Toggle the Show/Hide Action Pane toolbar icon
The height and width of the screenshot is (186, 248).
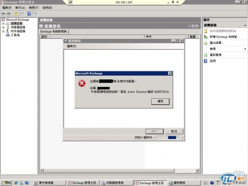click(x=35, y=14)
